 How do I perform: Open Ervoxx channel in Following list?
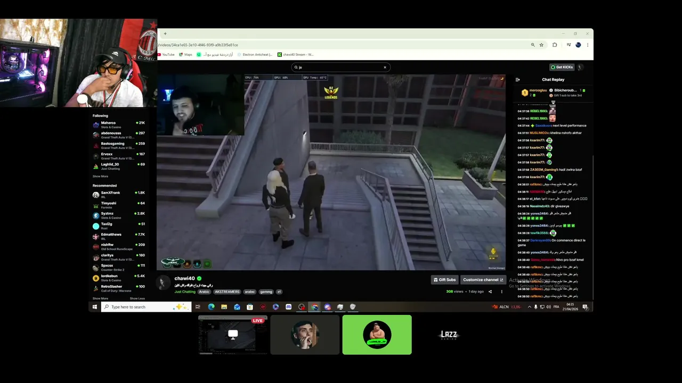pos(119,156)
